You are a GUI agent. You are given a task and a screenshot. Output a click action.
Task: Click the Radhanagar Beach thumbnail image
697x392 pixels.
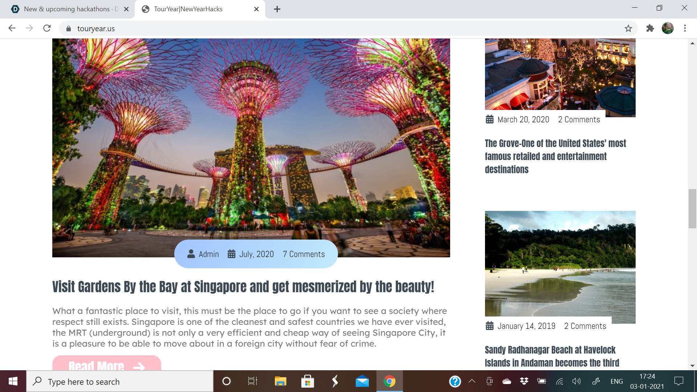560,264
